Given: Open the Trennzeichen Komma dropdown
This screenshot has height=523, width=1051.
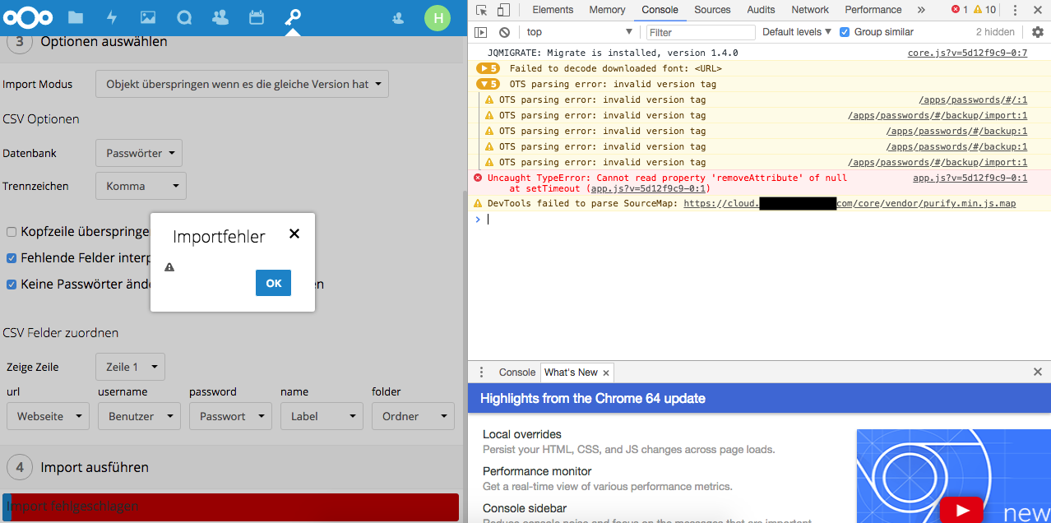Looking at the screenshot, I should 141,186.
